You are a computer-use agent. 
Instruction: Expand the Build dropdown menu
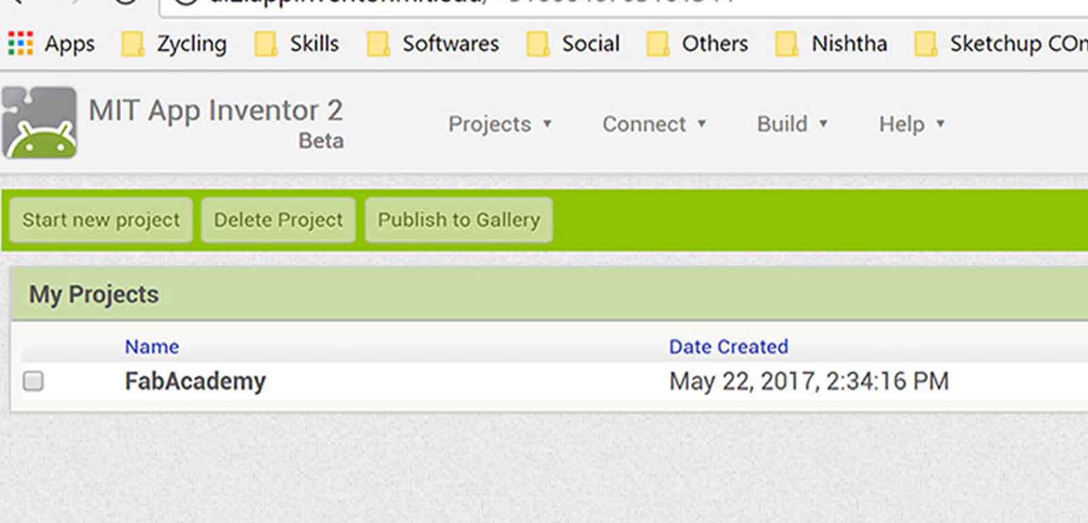coord(792,124)
